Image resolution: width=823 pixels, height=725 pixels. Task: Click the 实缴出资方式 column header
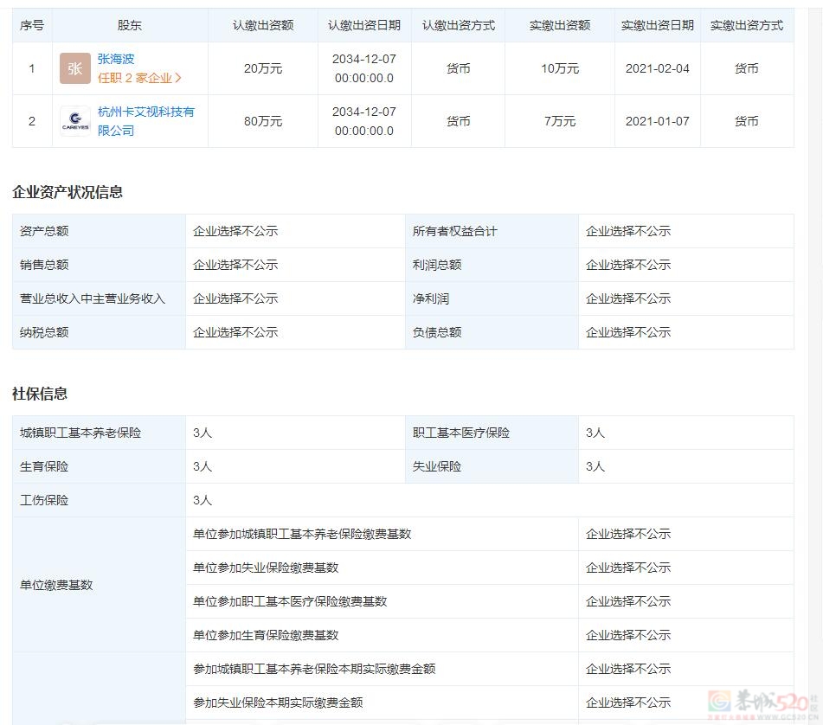click(747, 25)
